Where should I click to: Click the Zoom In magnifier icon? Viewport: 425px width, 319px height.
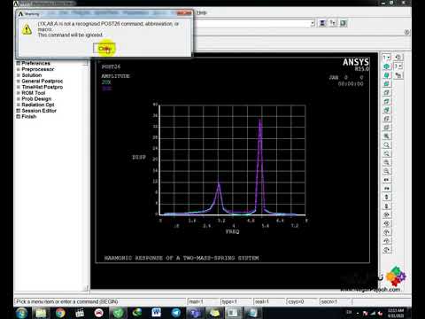click(387, 162)
